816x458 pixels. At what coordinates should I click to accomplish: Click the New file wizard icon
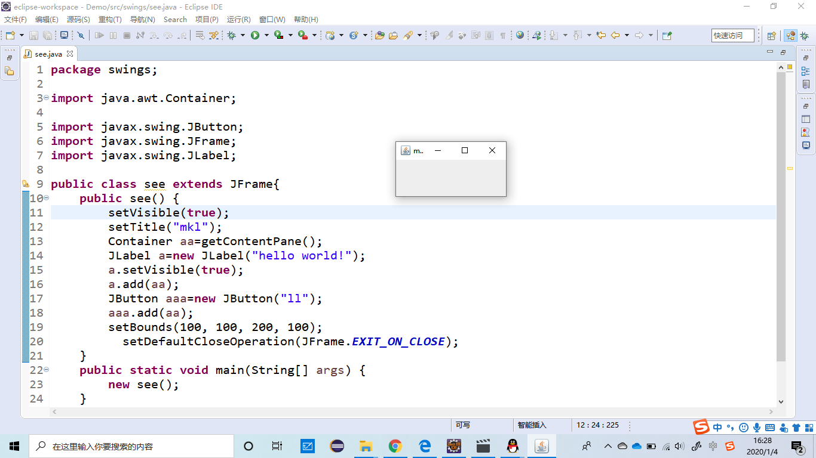click(10, 35)
